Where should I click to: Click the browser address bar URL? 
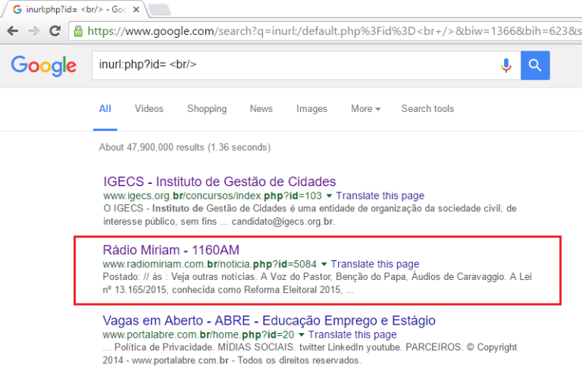pyautogui.click(x=327, y=31)
